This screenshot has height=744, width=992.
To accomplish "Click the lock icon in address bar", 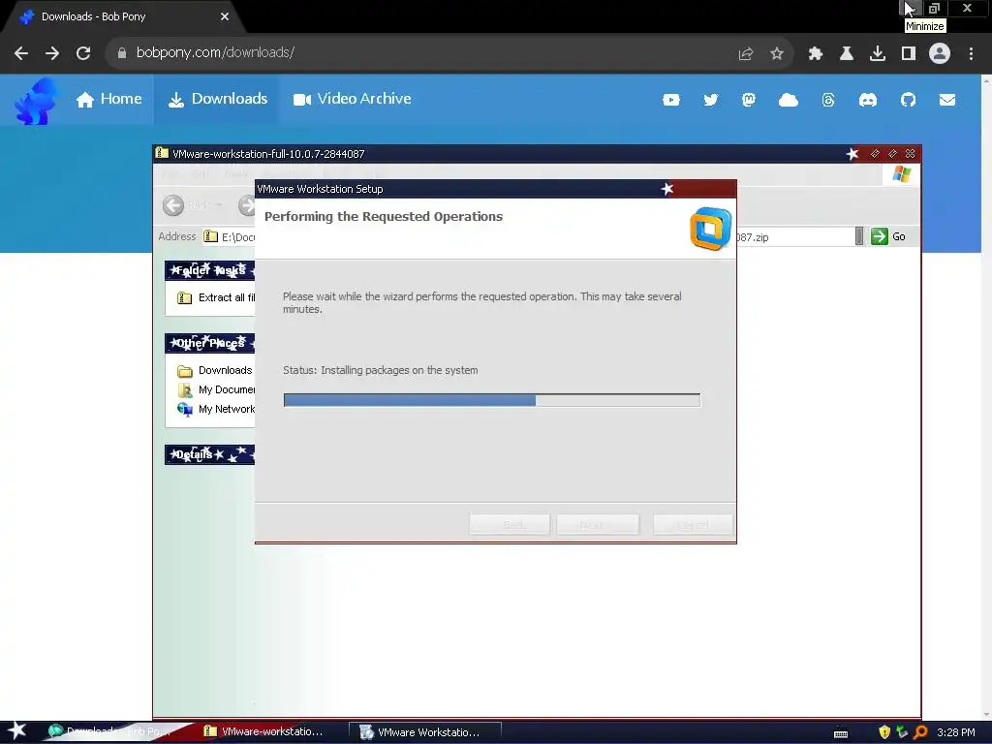I will [122, 53].
